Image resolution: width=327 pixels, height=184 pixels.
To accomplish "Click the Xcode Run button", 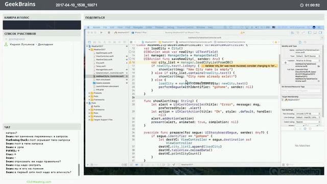I will [x=101, y=33].
